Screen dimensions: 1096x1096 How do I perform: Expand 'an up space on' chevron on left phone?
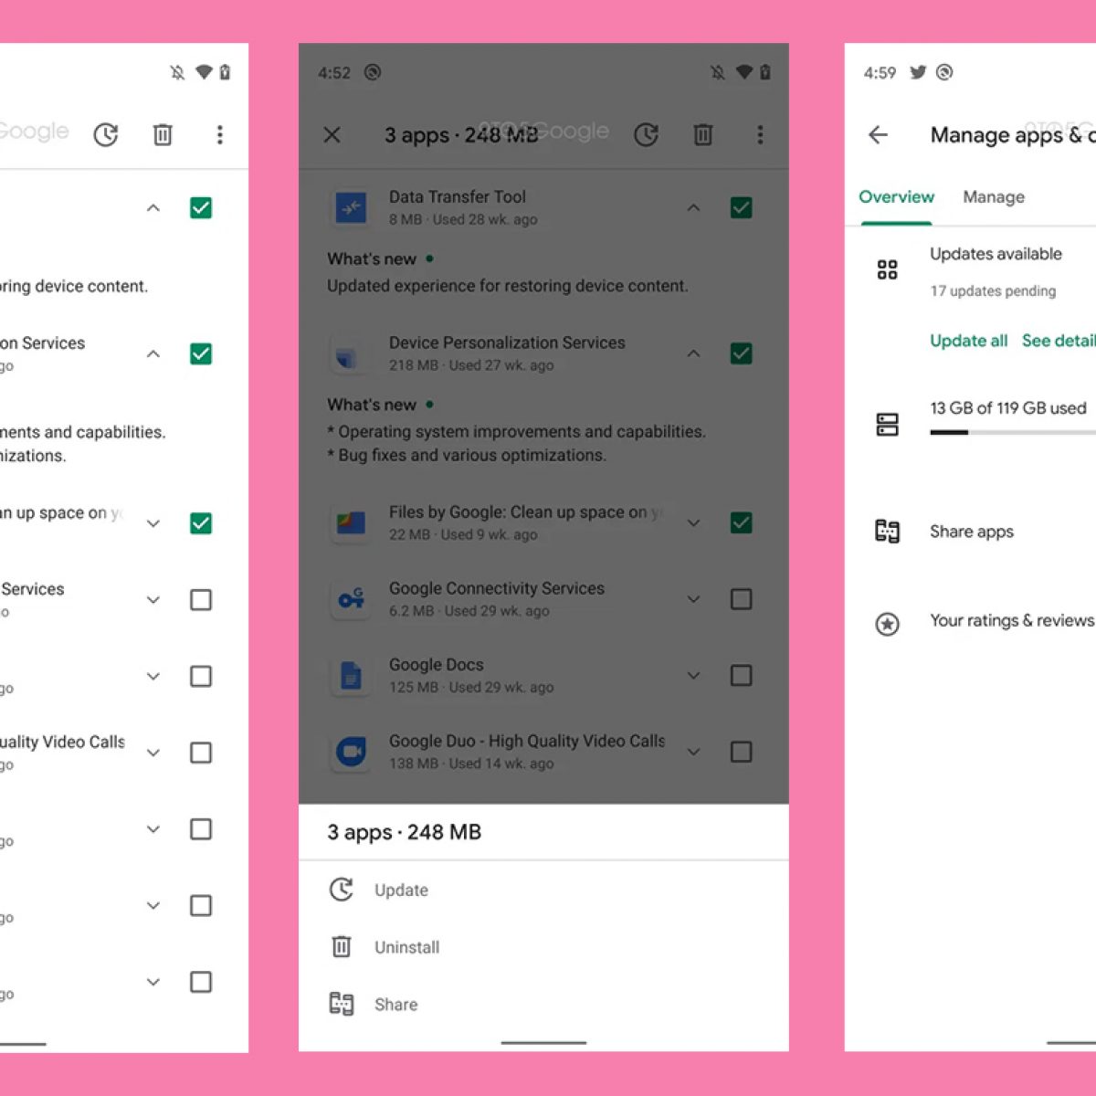pyautogui.click(x=153, y=523)
